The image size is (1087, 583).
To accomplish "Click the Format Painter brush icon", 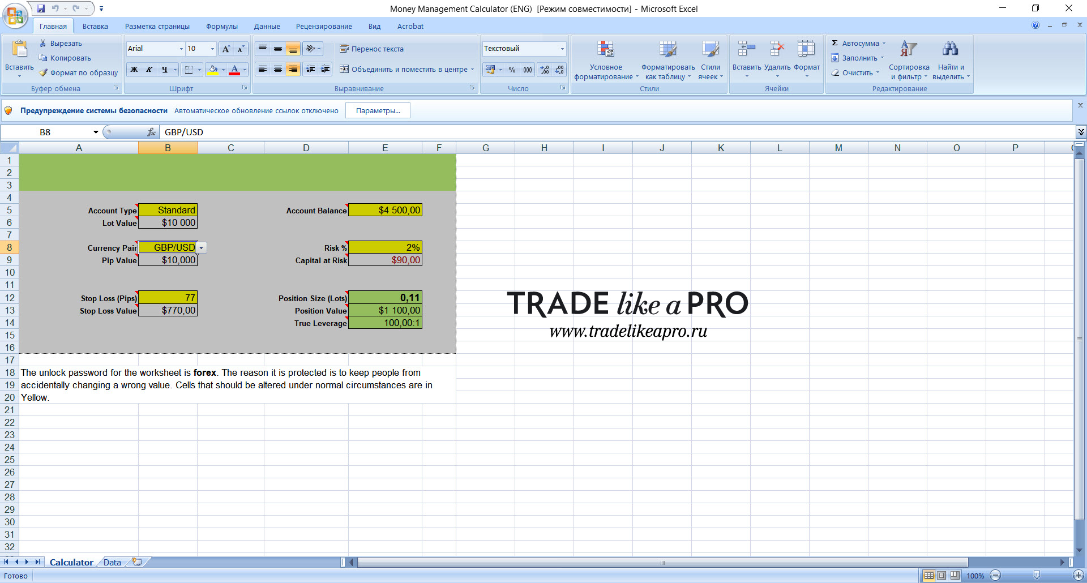I will click(x=43, y=72).
